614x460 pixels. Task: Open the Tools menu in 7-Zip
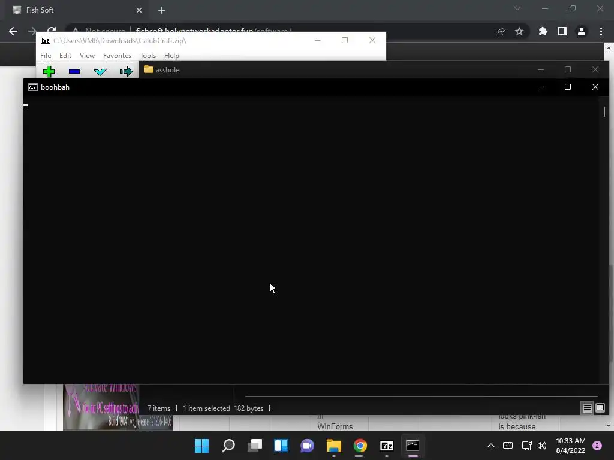[148, 56]
